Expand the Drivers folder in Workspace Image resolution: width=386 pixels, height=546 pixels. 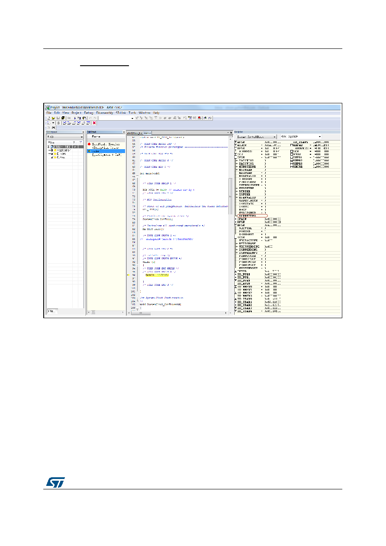(51, 153)
